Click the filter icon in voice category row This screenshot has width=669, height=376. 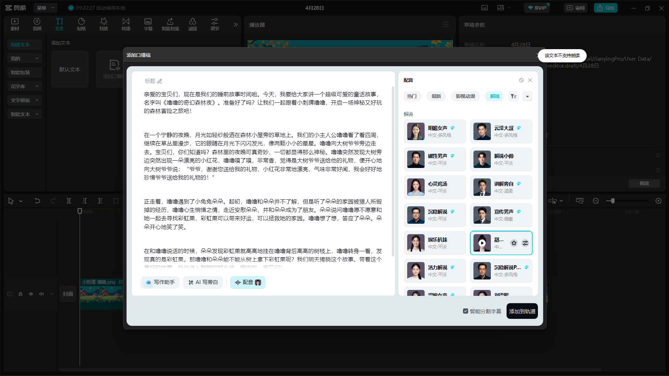point(513,96)
